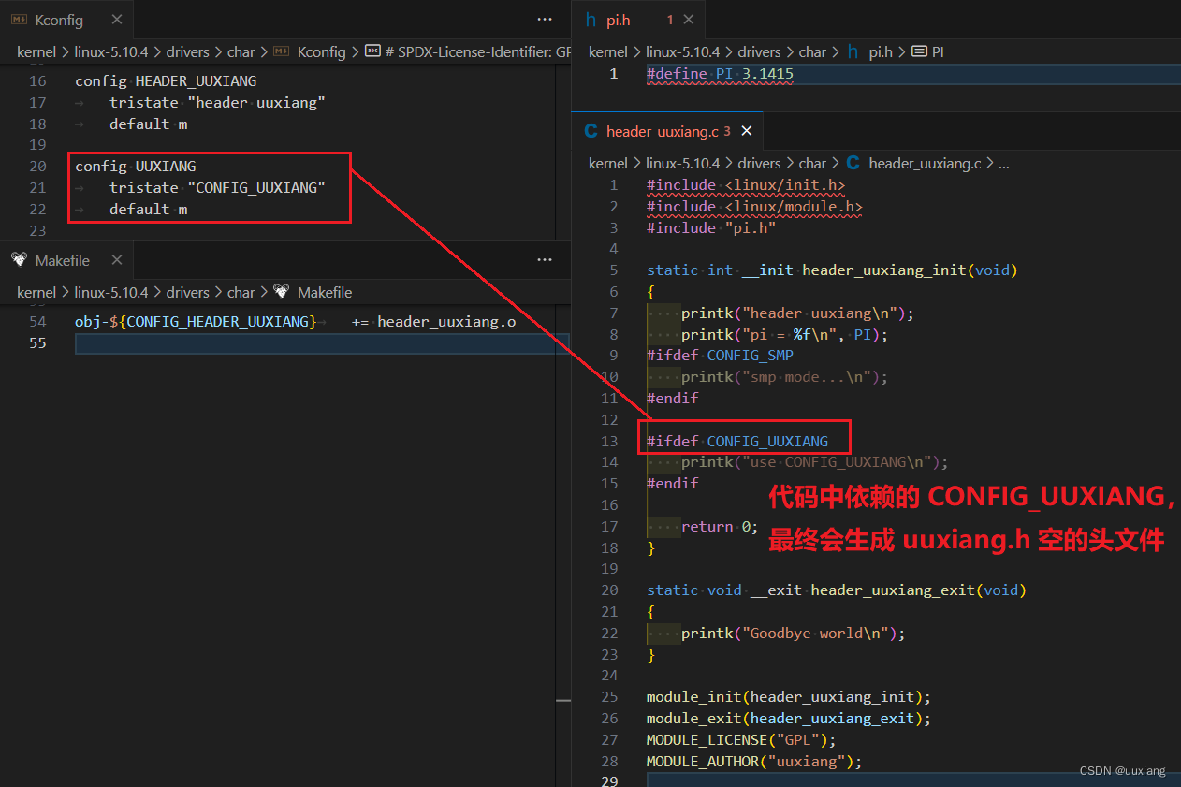The image size is (1181, 787).
Task: Click 'header_uuxiang.c' in its breadcrumb
Action: 925,163
